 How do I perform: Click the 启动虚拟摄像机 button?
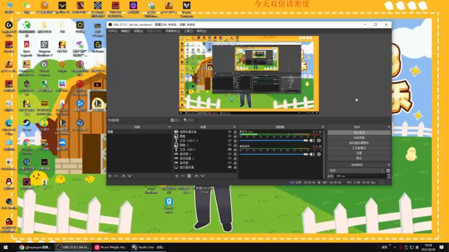[359, 143]
